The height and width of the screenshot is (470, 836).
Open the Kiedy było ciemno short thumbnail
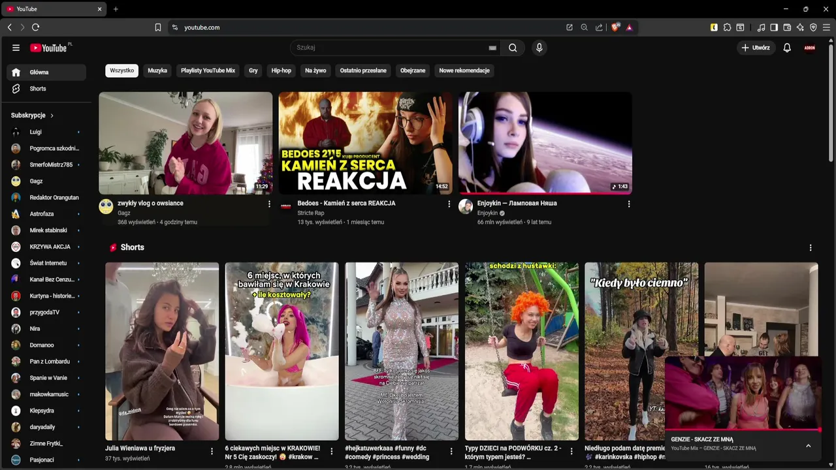pos(641,351)
